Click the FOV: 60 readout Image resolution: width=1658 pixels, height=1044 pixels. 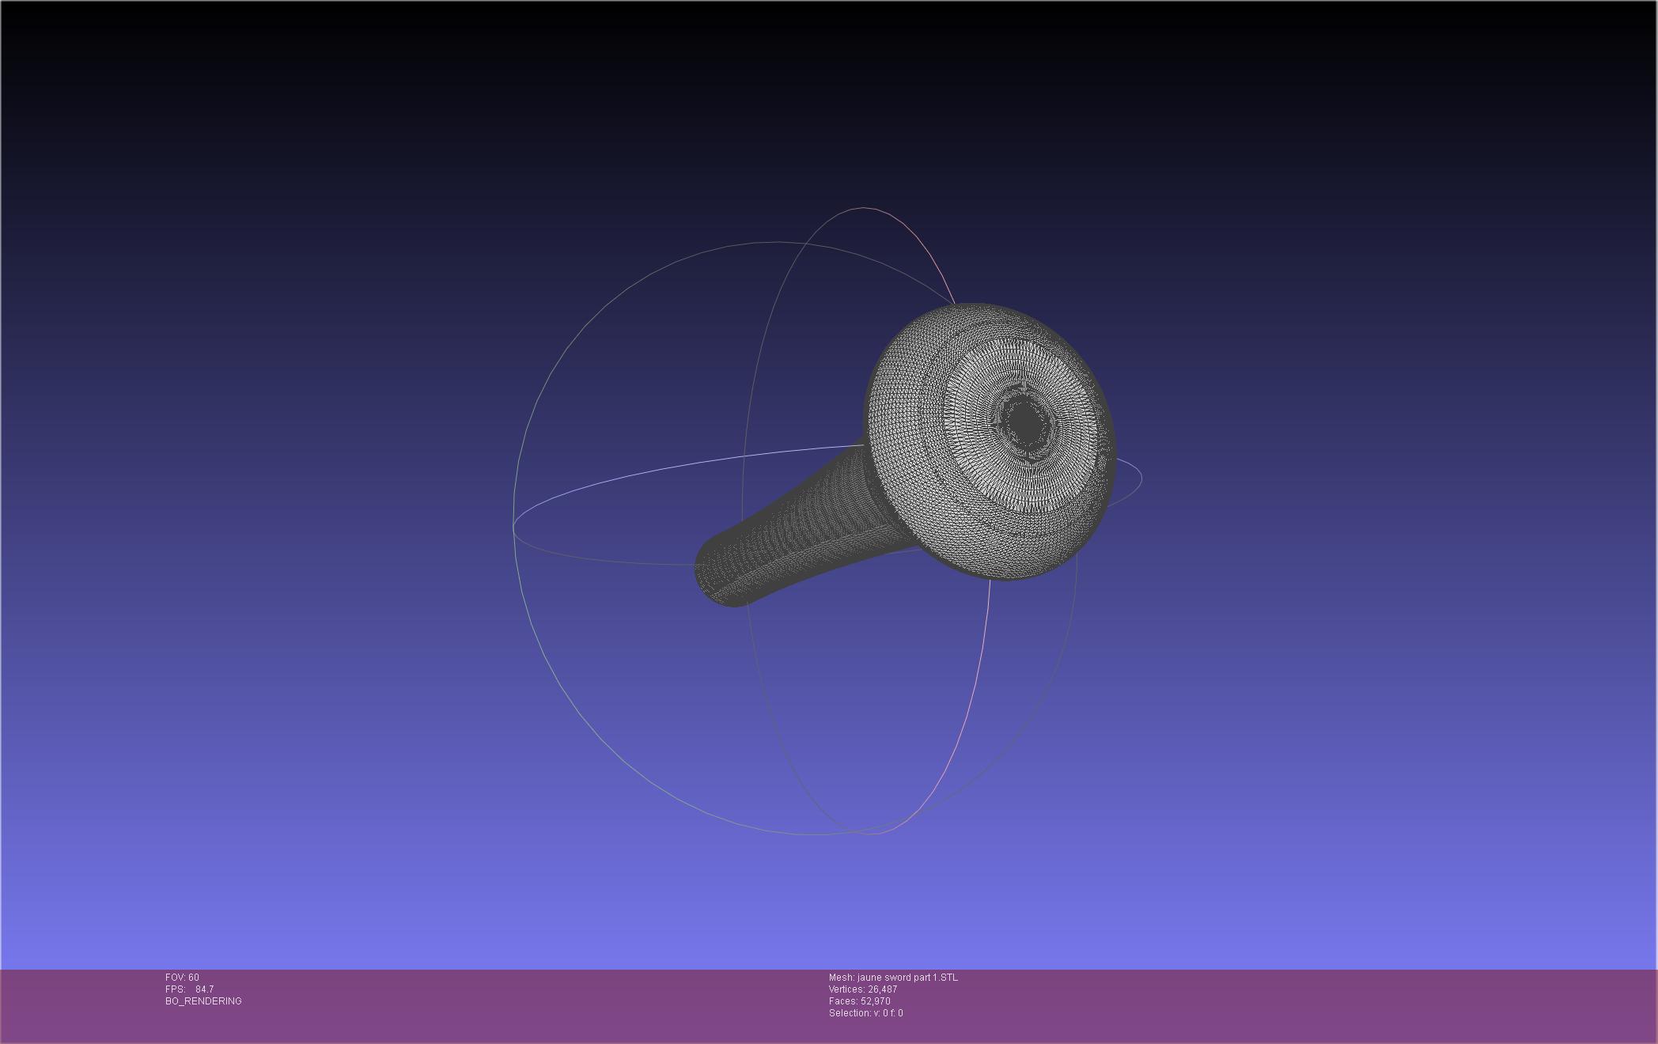tap(182, 978)
